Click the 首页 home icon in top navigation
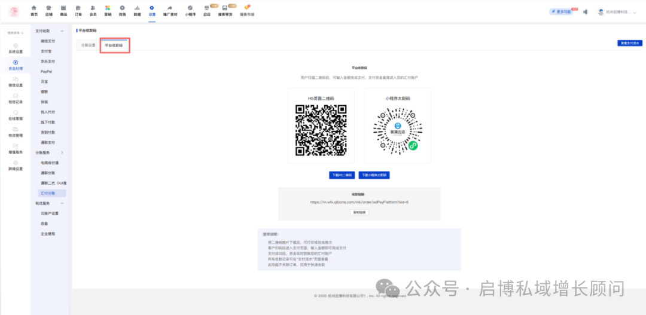 33,10
